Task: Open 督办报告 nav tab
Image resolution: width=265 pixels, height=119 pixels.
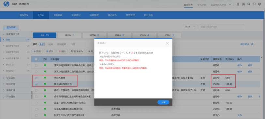Action: (112, 15)
